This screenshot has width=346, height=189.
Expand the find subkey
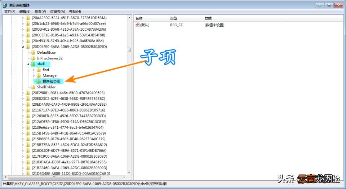[x=34, y=70]
